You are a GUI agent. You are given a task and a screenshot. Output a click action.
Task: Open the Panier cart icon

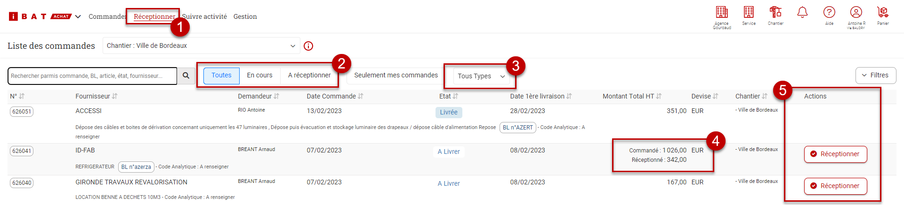tap(883, 13)
